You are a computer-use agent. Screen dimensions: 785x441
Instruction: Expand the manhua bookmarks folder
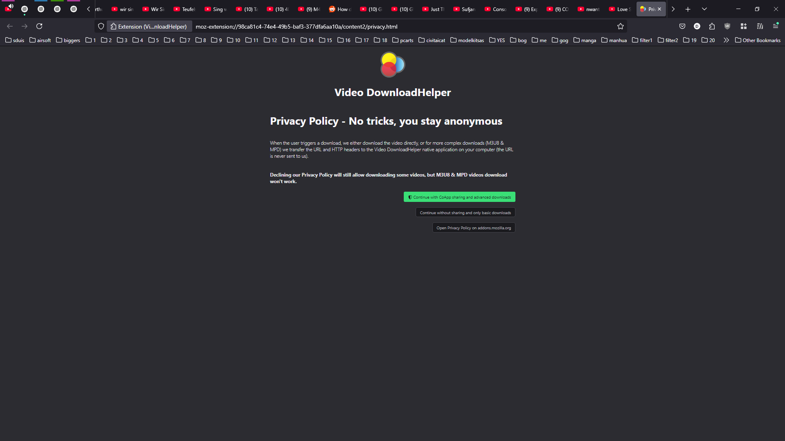[614, 40]
